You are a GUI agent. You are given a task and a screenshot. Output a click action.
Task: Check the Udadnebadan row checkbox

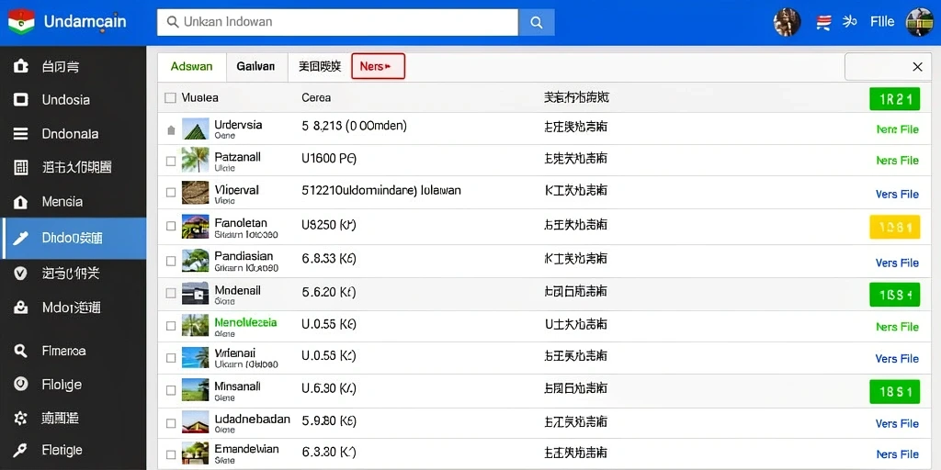[171, 423]
